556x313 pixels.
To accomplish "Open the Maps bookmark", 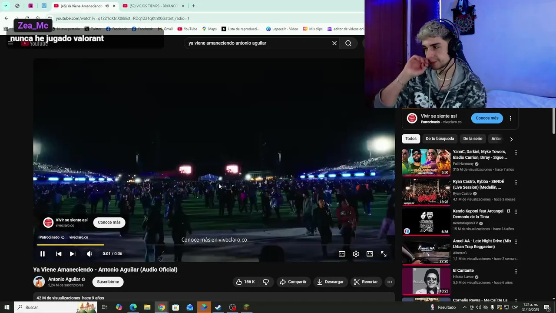I will [x=209, y=29].
